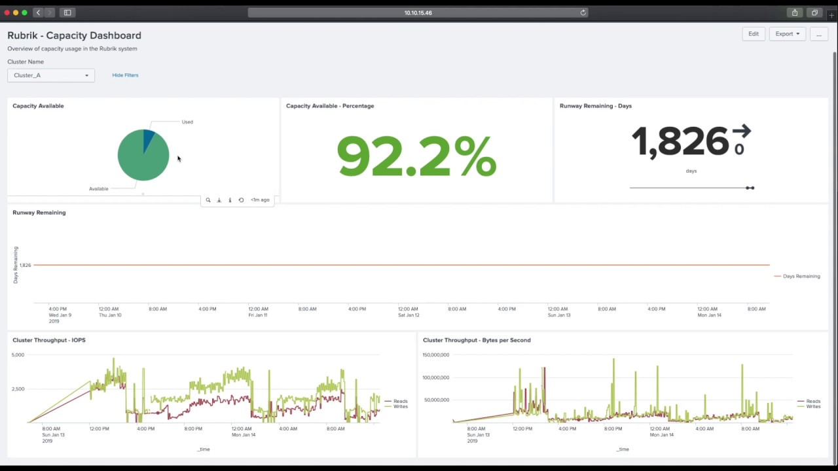The height and width of the screenshot is (471, 838).
Task: Click the Edit dashboard button
Action: coord(754,34)
